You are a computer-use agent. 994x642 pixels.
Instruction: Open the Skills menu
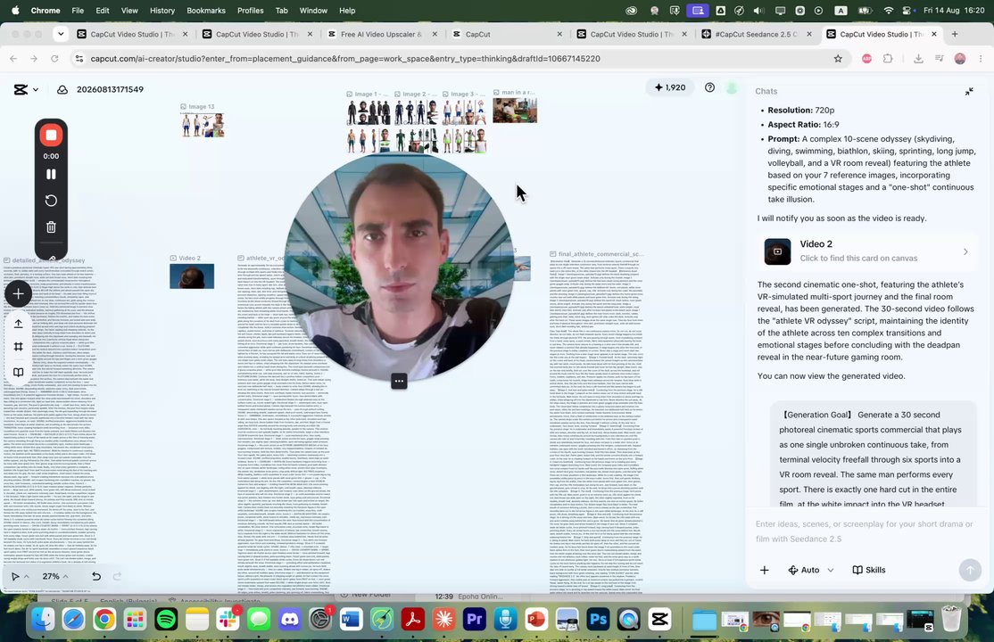868,570
